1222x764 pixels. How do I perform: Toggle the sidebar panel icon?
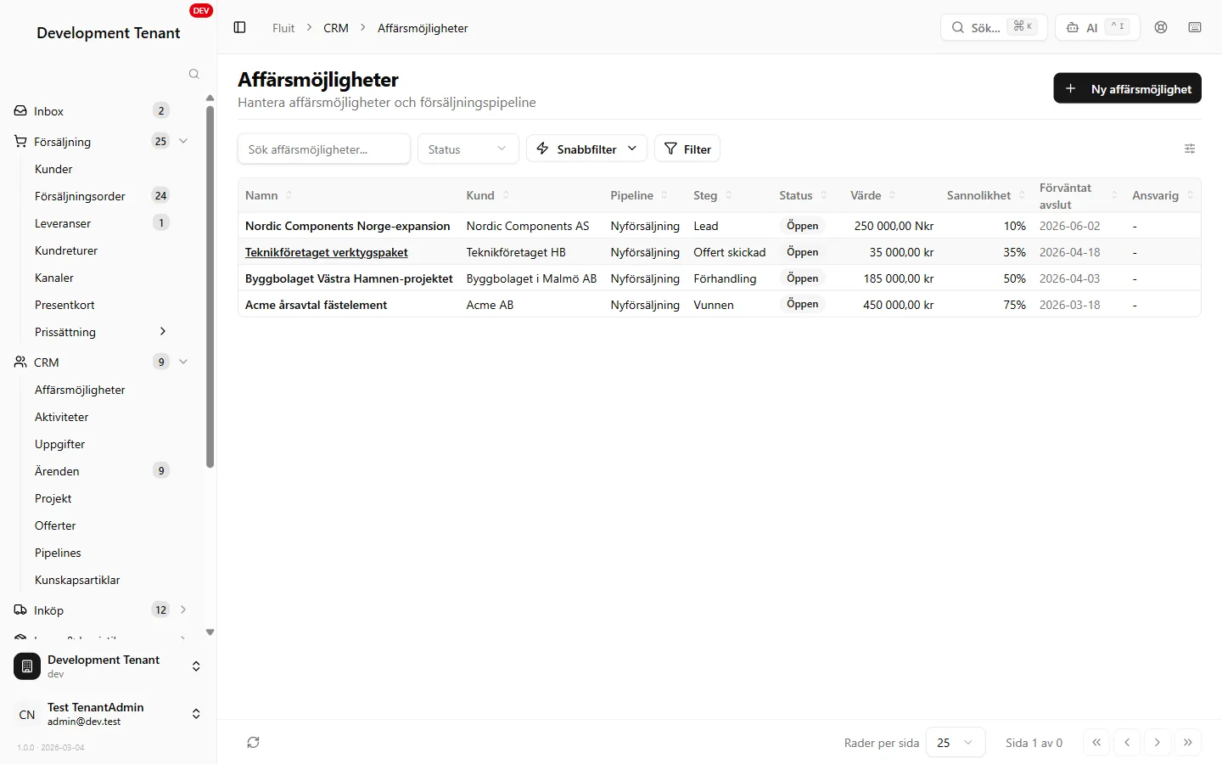(239, 28)
